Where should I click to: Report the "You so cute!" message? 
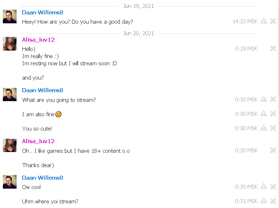(x=264, y=128)
